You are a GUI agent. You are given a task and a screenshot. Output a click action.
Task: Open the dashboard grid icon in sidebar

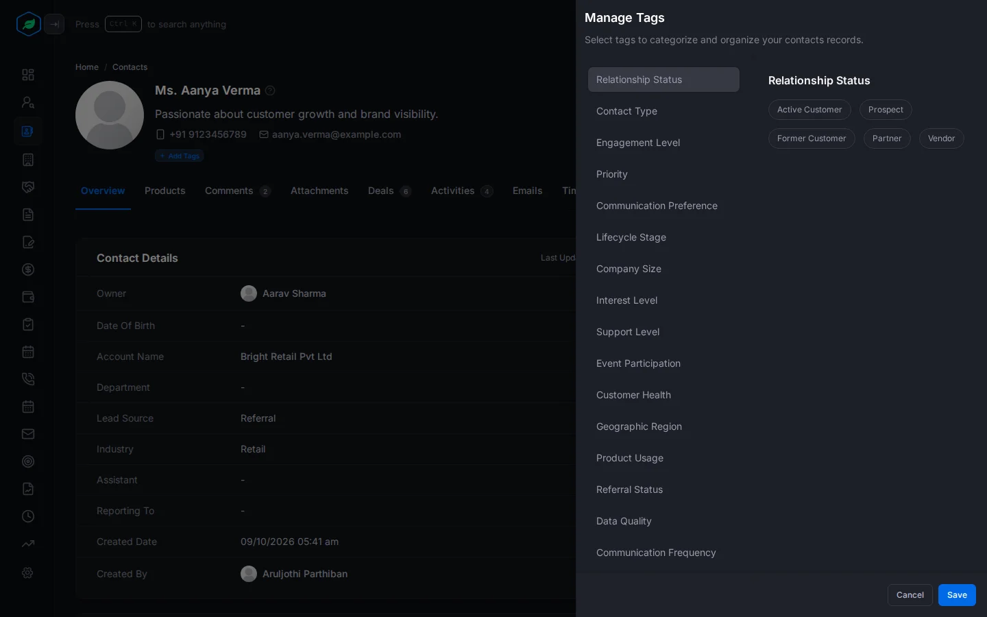28,75
